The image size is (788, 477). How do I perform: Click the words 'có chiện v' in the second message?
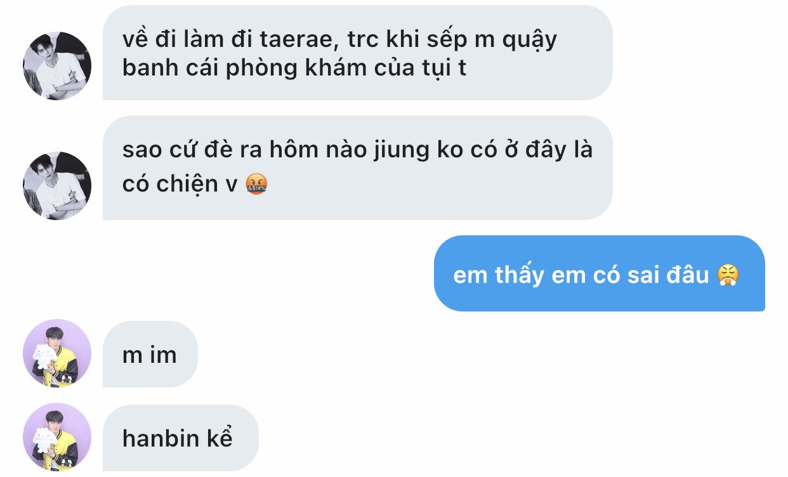point(180,185)
